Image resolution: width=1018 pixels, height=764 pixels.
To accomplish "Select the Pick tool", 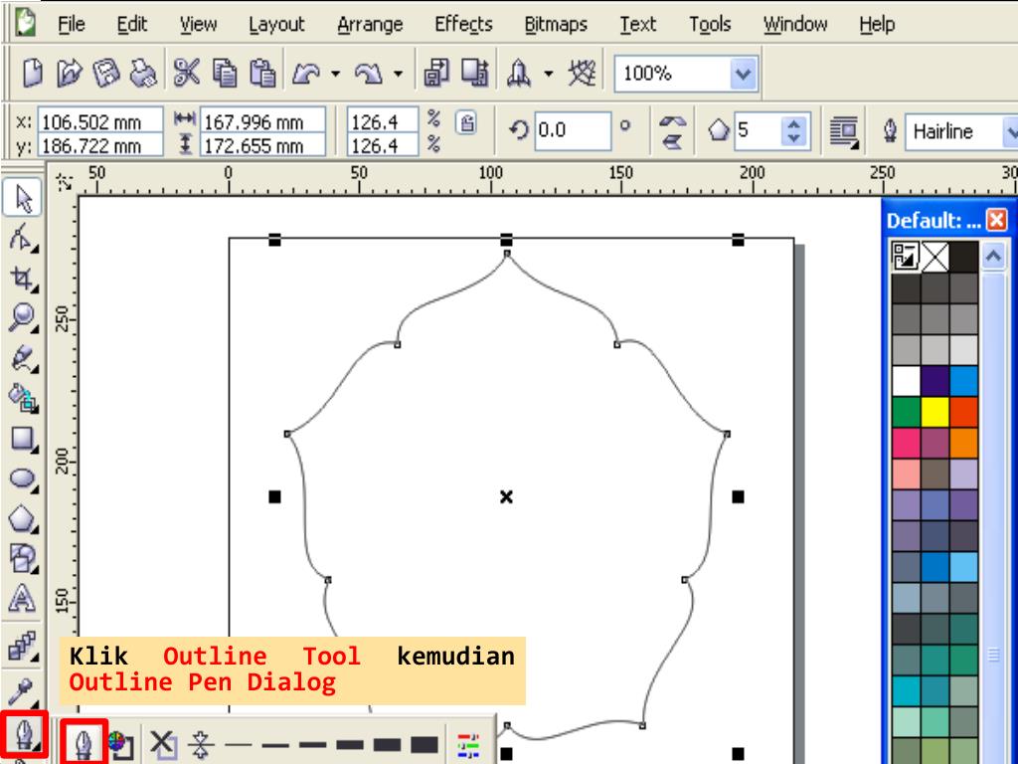I will pos(23,198).
